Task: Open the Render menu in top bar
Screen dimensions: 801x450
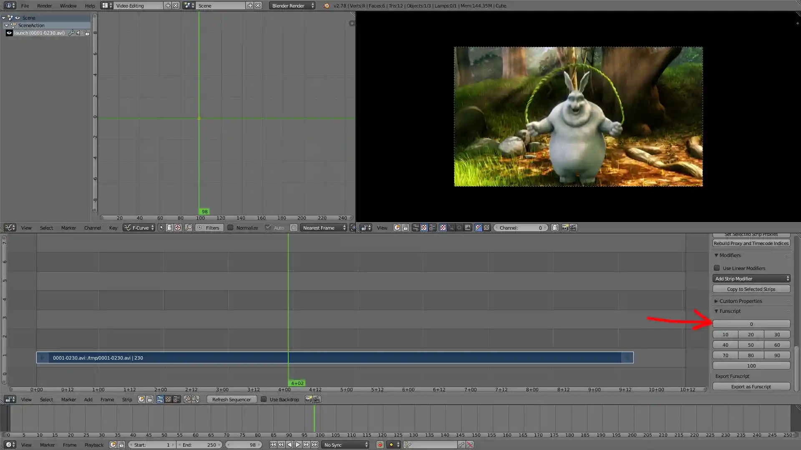Action: [44, 5]
